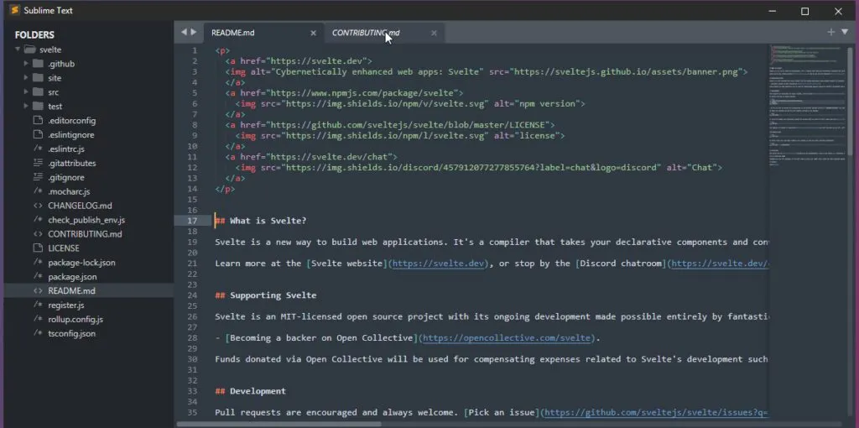Click the .editorconfig file icon
859x428 pixels.
(x=38, y=120)
